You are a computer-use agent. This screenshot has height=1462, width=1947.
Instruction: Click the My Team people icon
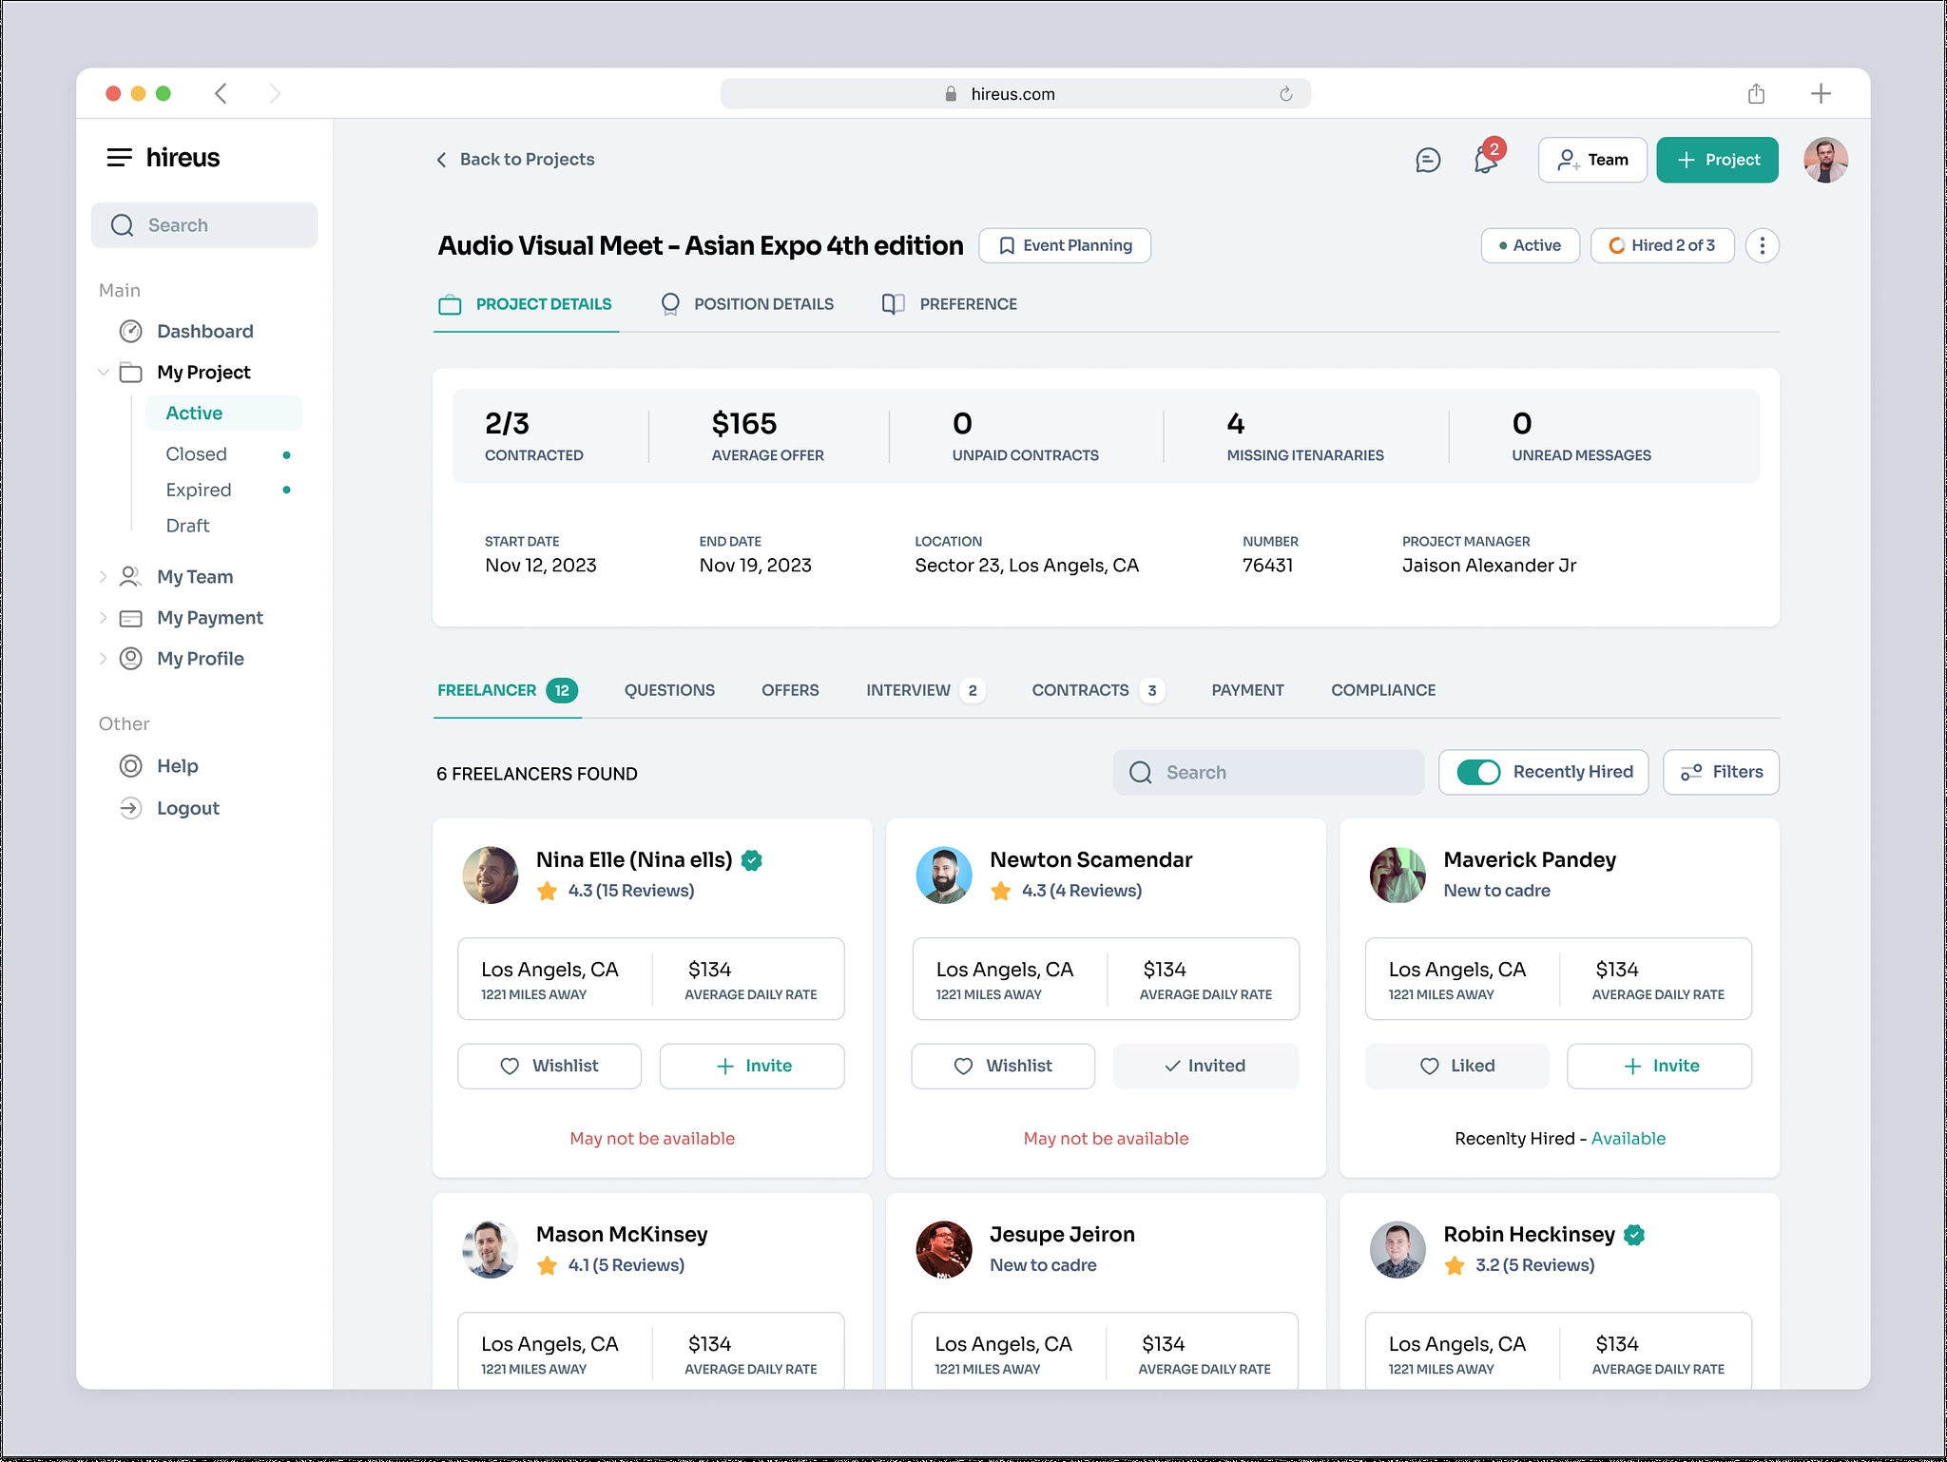pyautogui.click(x=131, y=577)
